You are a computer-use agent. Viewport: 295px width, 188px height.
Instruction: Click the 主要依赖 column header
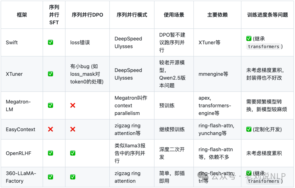pyautogui.click(x=217, y=15)
